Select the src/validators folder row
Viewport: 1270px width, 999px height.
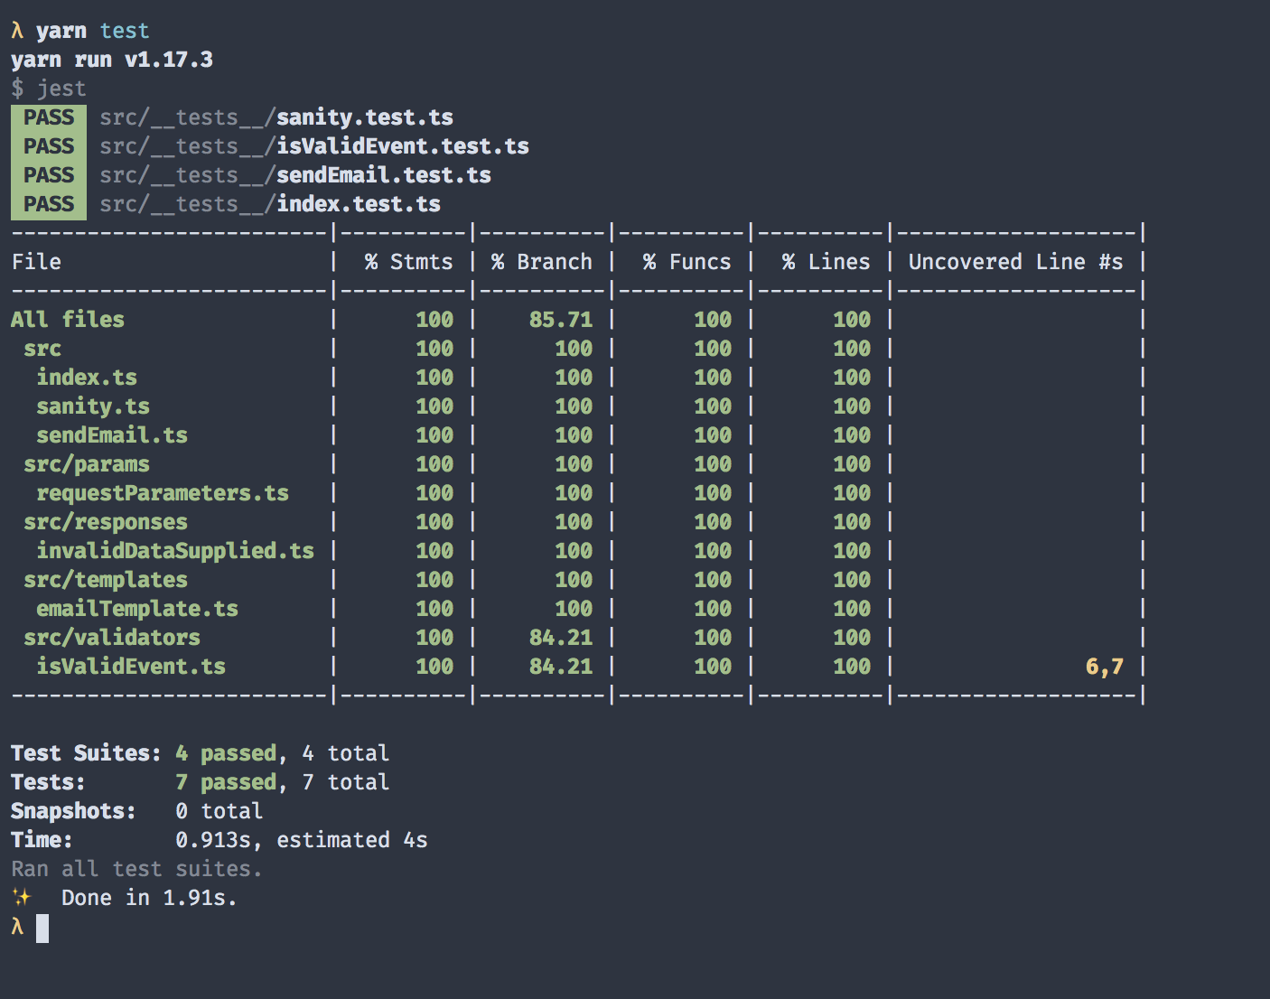pyautogui.click(x=112, y=638)
